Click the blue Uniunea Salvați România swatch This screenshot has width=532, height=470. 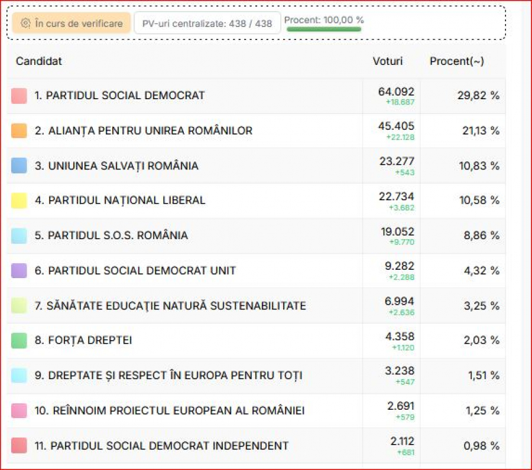click(19, 166)
